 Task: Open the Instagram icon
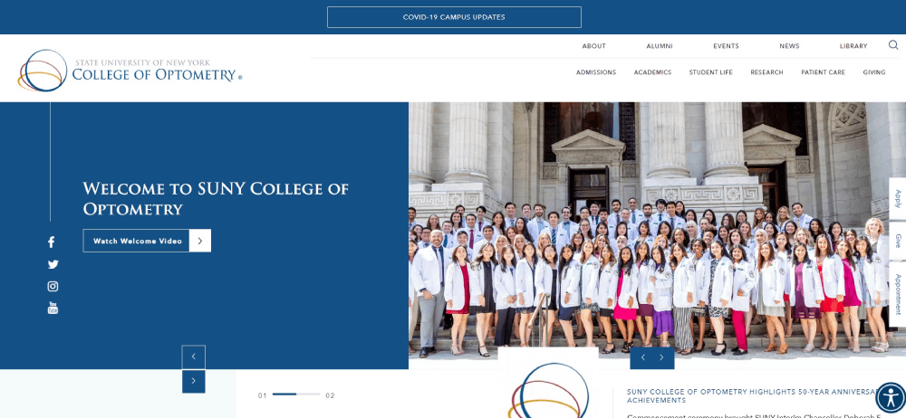pyautogui.click(x=53, y=287)
